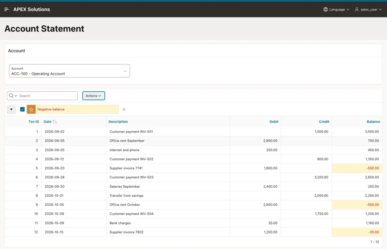Screen dimensions: 387x249
Task: Click 'Bank charges' cell
Action: pyautogui.click(x=120, y=223)
